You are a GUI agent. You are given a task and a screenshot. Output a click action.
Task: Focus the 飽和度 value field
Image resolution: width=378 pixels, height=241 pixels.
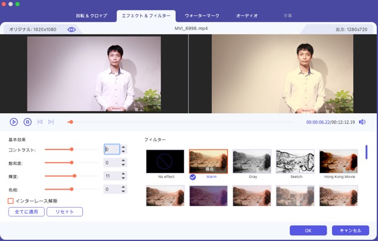pyautogui.click(x=112, y=163)
